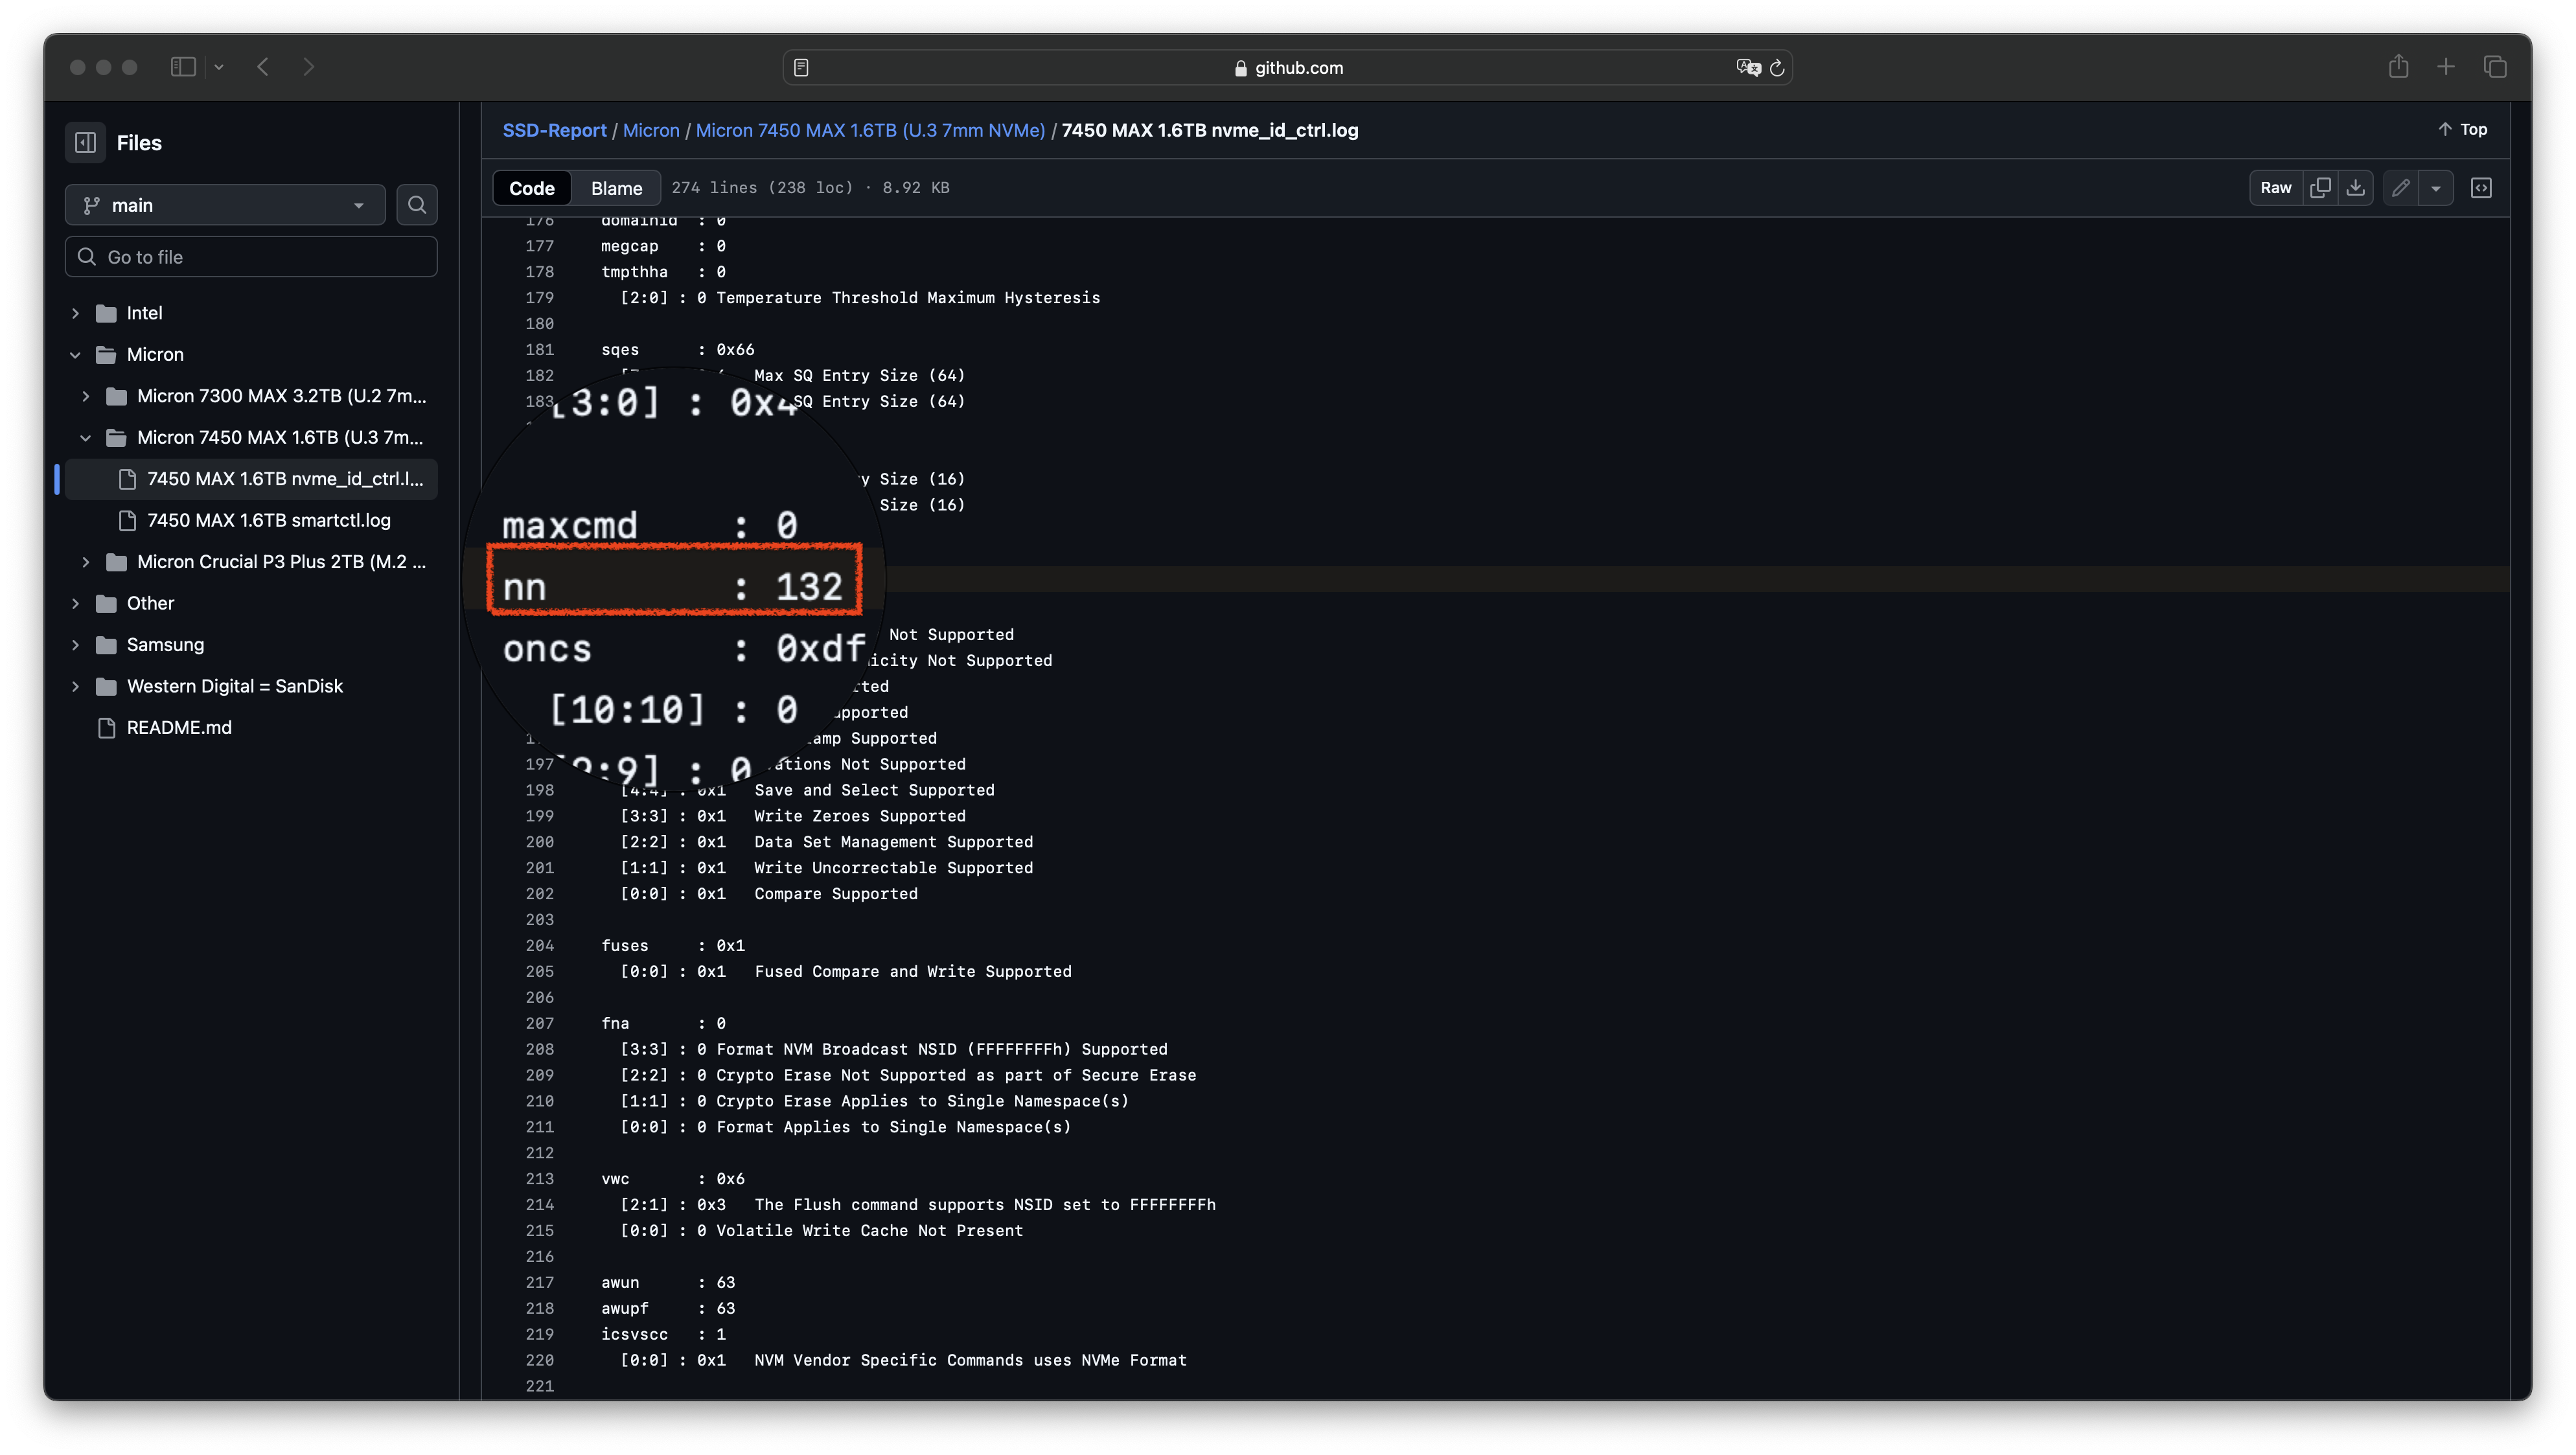
Task: Open more edit options dropdown arrow
Action: [2436, 188]
